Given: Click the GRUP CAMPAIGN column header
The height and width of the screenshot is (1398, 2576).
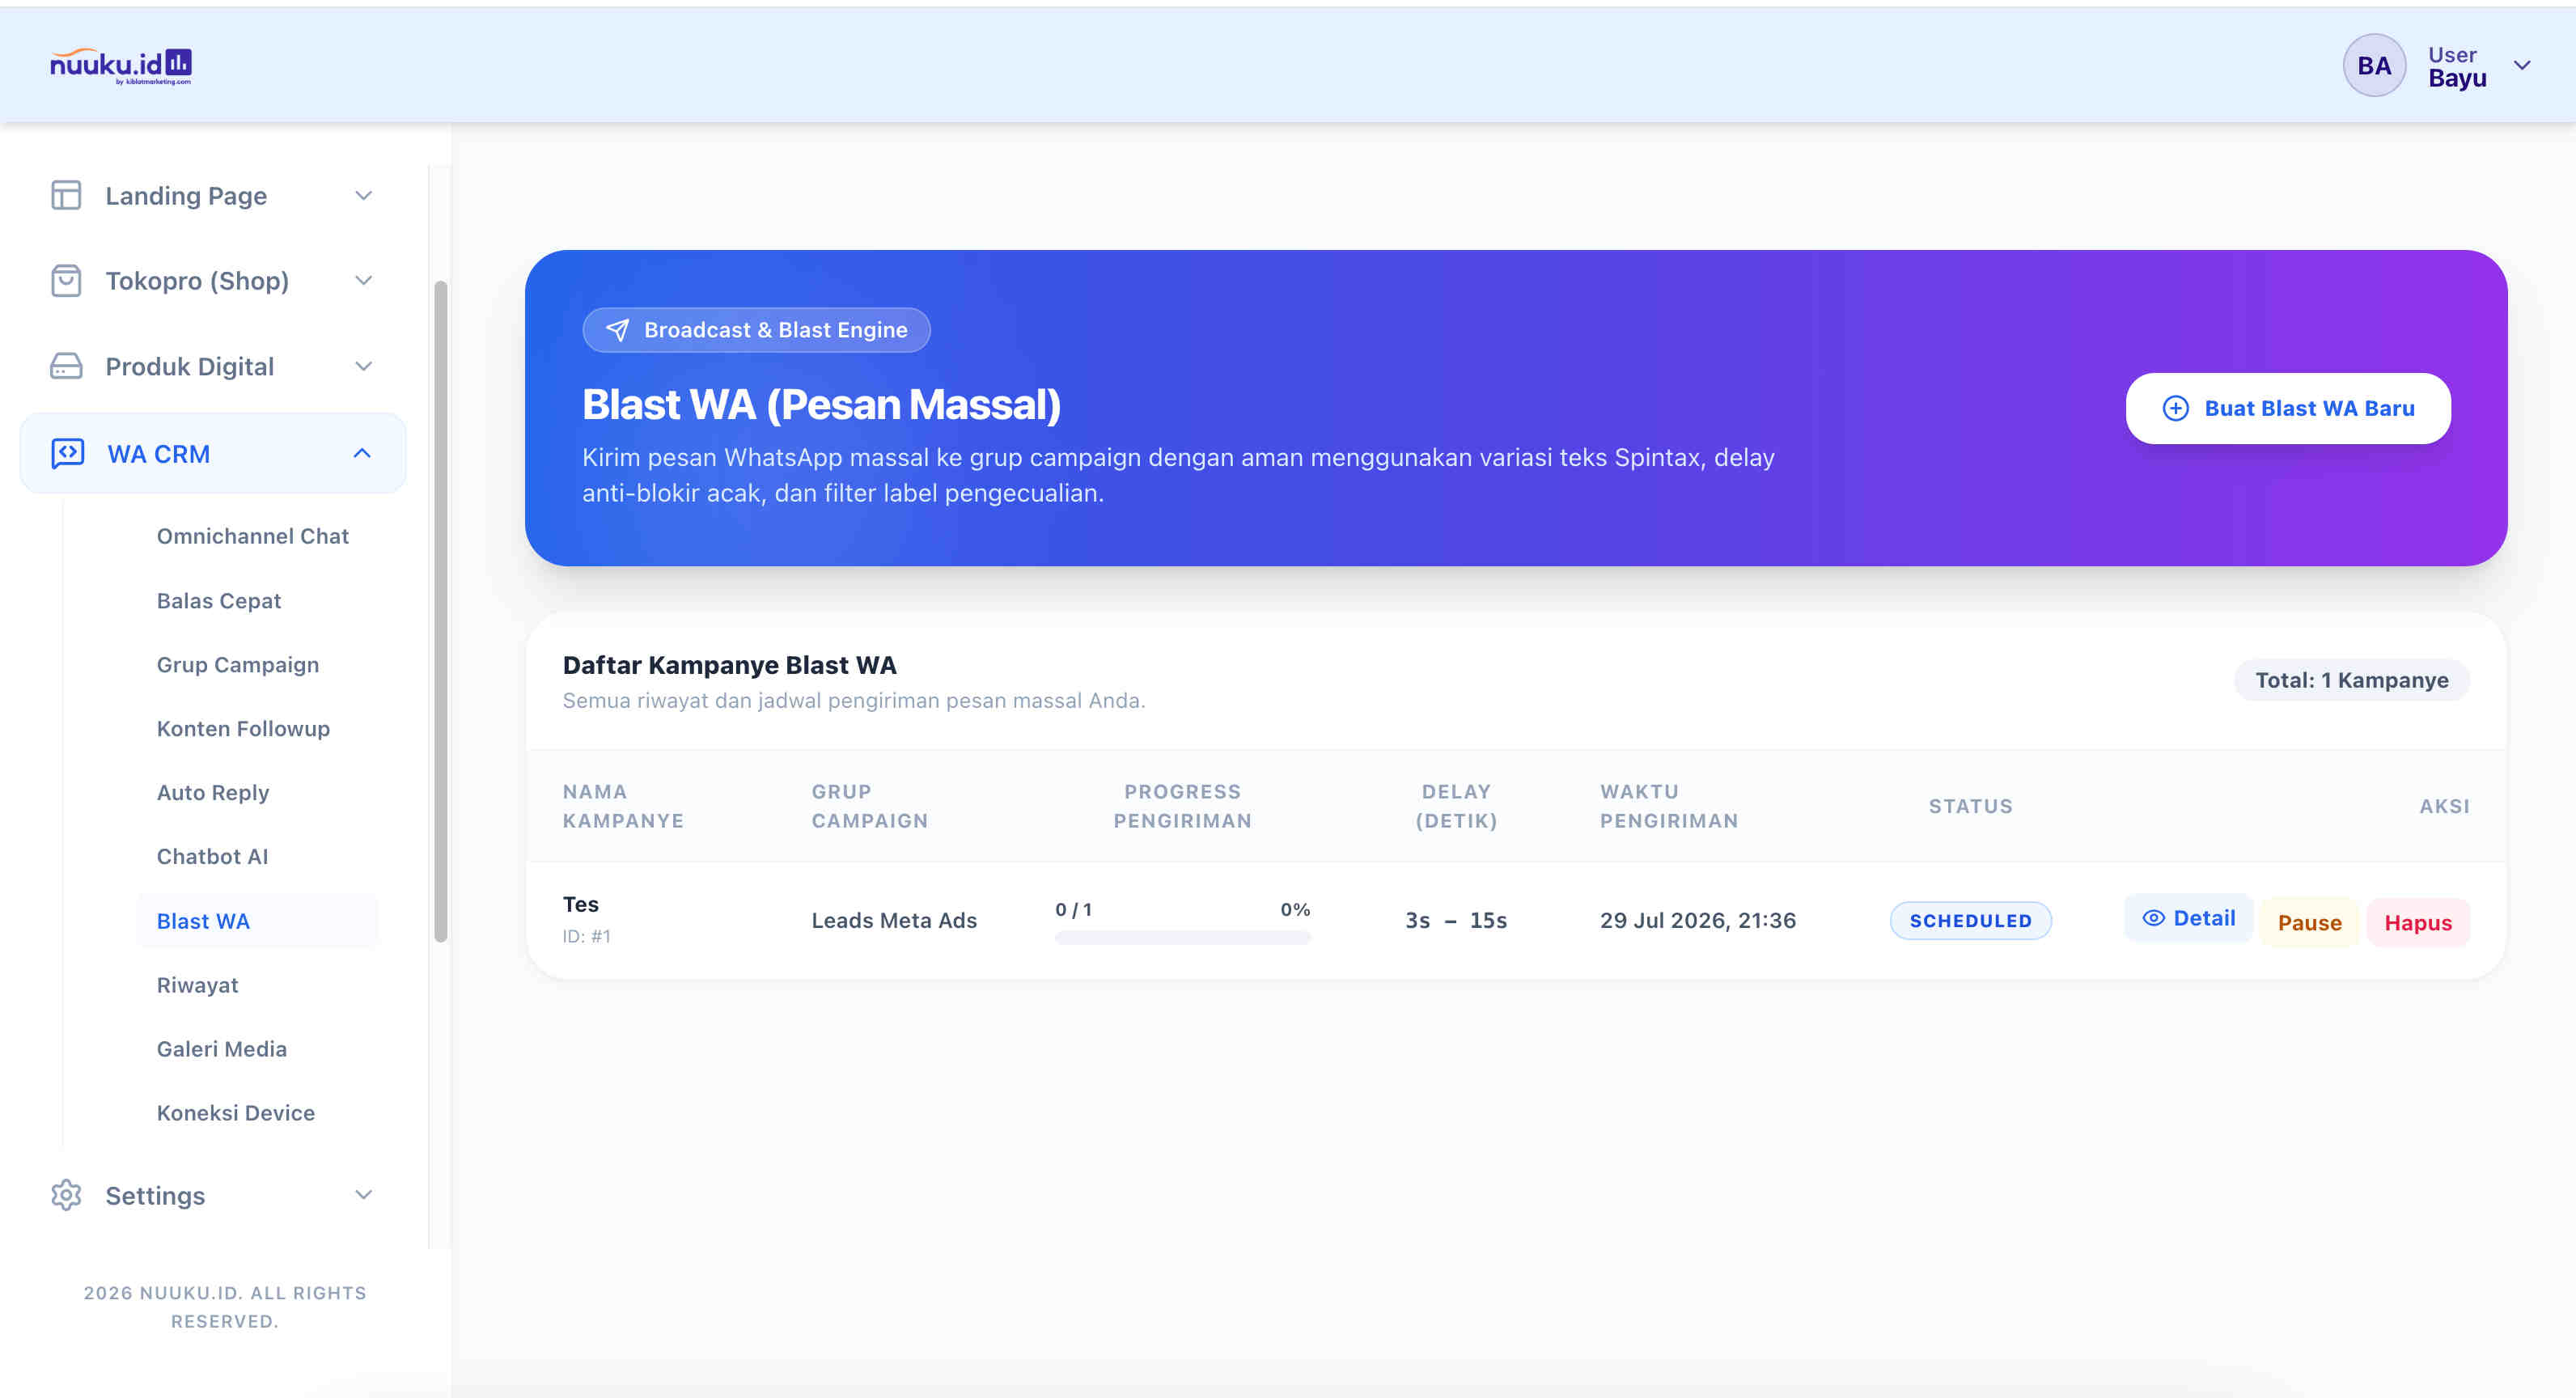Looking at the screenshot, I should 870,806.
